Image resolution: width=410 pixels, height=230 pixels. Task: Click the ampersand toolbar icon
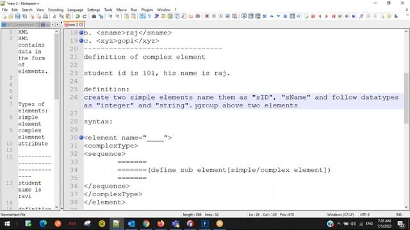[x=396, y=16]
